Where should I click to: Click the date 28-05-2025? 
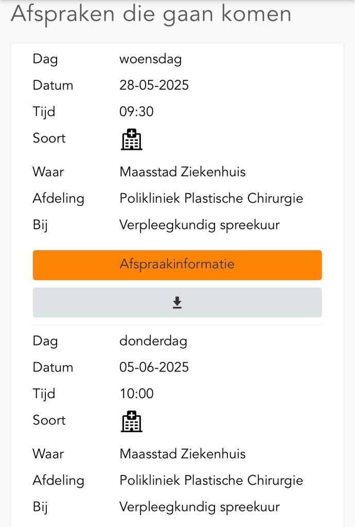coord(154,86)
